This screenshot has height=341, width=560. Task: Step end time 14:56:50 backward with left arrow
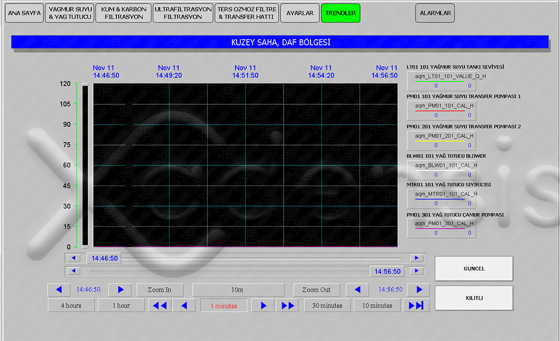[x=357, y=290]
